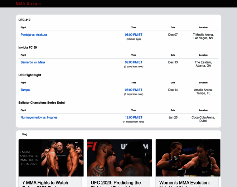Click the 06:00 PM ET time link
The height and width of the screenshot is (187, 237).
pyautogui.click(x=133, y=35)
